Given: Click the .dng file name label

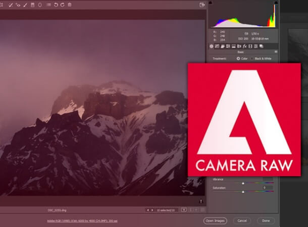Looking at the screenshot, I should click(57, 210).
